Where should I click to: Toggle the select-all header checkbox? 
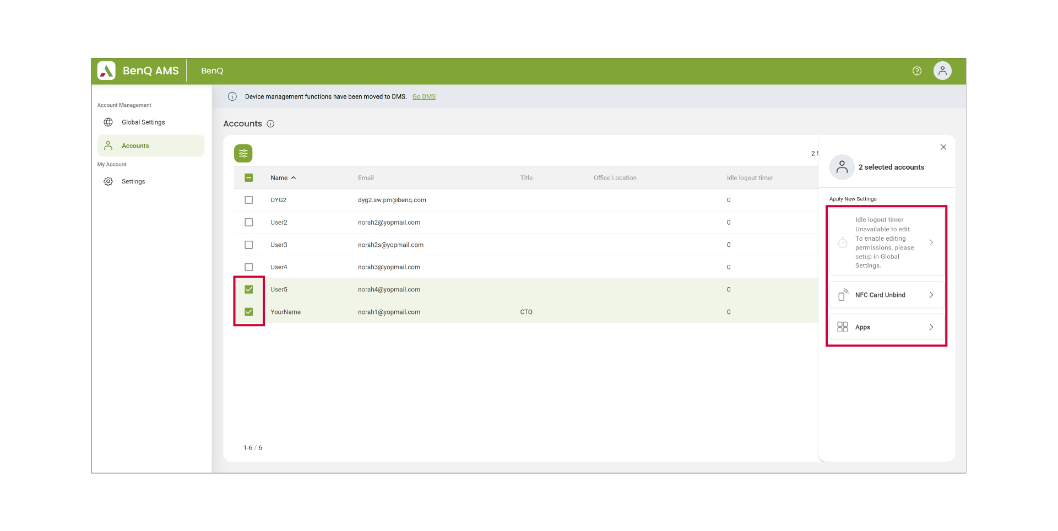point(249,178)
